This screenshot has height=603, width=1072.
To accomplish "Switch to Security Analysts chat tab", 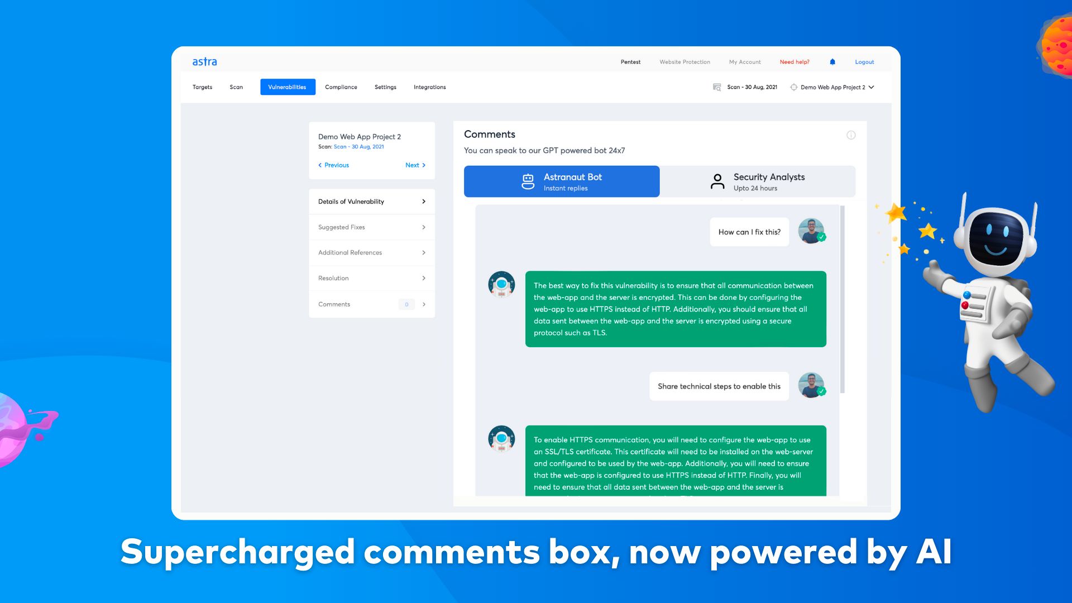I will point(758,181).
